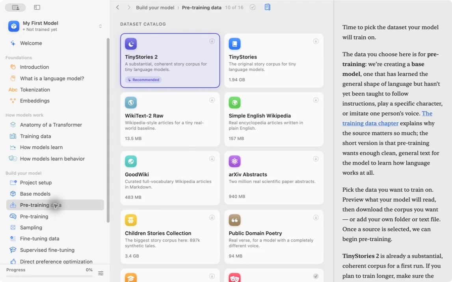The image size is (452, 282).
Task: Click the How models learn icon
Action: (13, 147)
